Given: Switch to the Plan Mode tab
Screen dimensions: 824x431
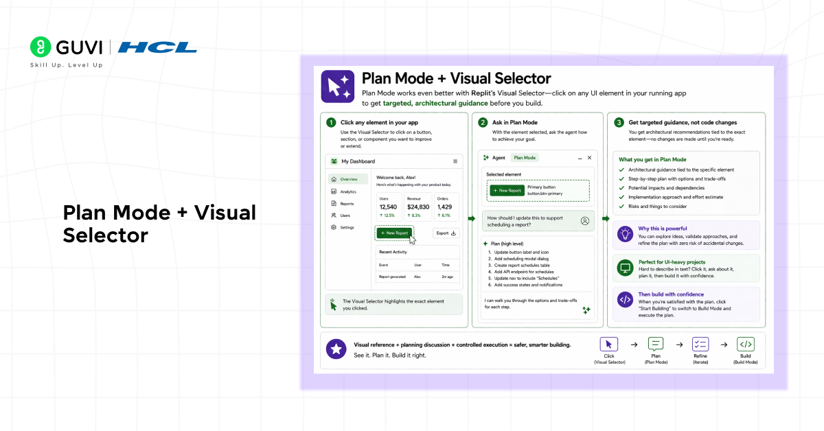Looking at the screenshot, I should (525, 157).
